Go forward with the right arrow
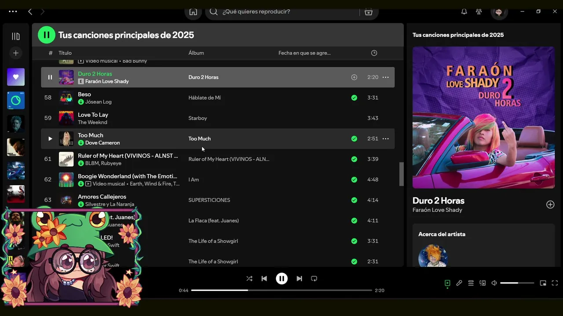The height and width of the screenshot is (316, 563). [x=43, y=12]
